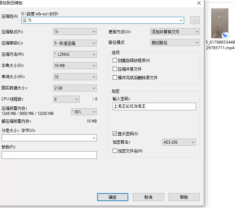
Task: Open the 压缩方法 dropdown showing LZMA2
Action: pyautogui.click(x=75, y=54)
